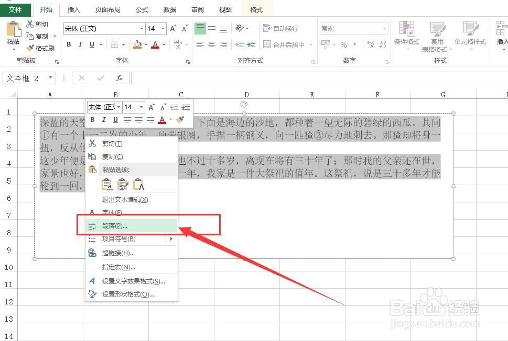Viewport: 508px width, 341px height.
Task: Apply percent style in the number group
Action: point(344,44)
